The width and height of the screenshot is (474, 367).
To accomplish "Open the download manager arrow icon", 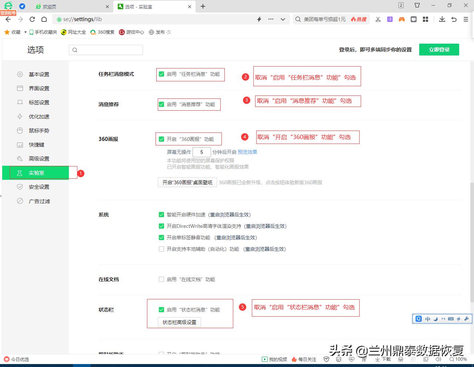I will coord(442,19).
